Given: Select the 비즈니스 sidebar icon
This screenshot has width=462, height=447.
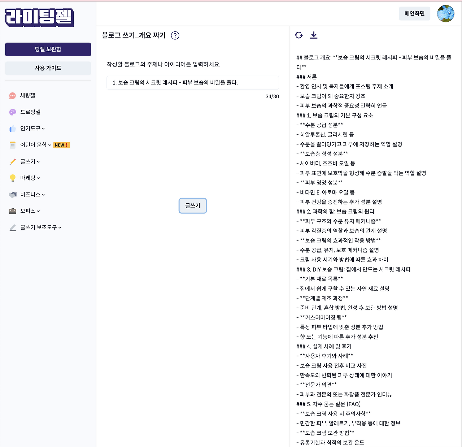Looking at the screenshot, I should pyautogui.click(x=13, y=194).
